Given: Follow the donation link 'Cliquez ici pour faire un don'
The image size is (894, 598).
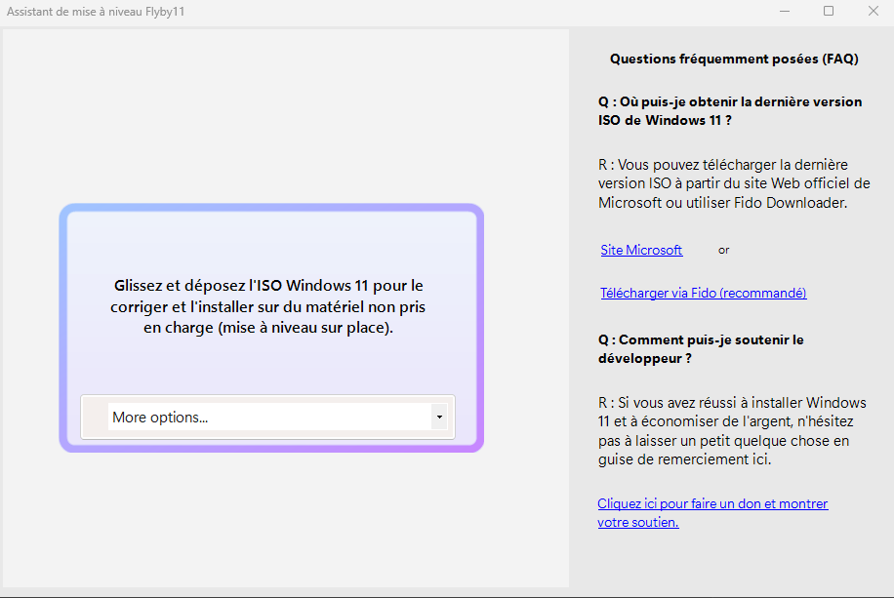Looking at the screenshot, I should [x=712, y=512].
